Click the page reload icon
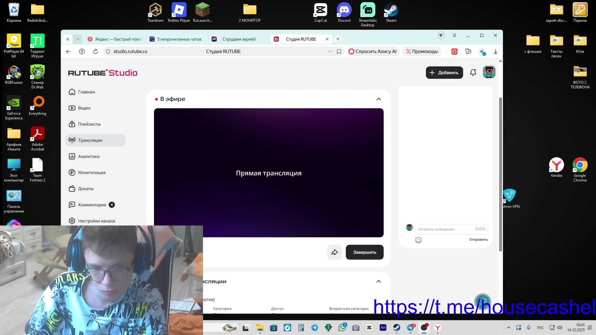Viewport: 596px width, 335px height. point(96,51)
